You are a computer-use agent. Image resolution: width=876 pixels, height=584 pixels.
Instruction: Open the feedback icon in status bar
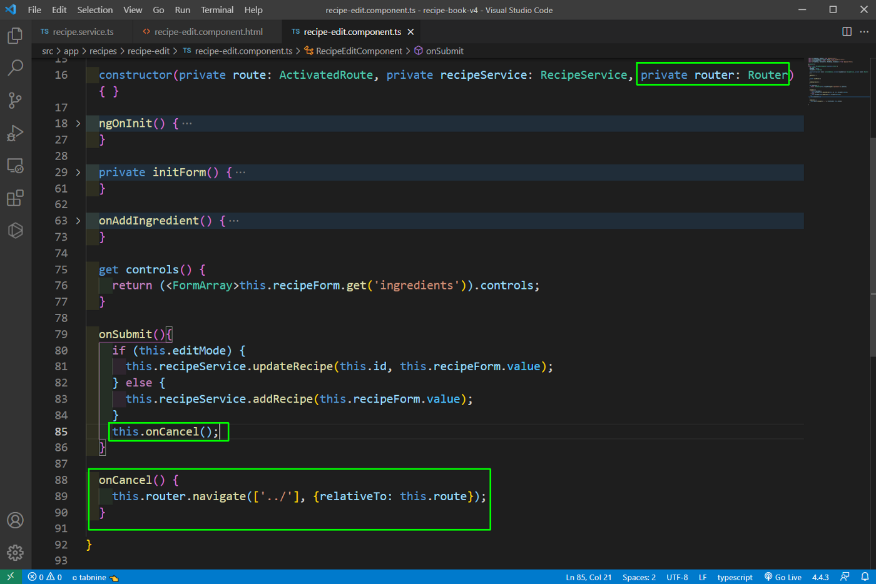coord(845,576)
